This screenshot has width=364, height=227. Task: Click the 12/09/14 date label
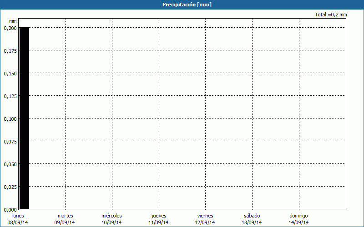[205, 222]
